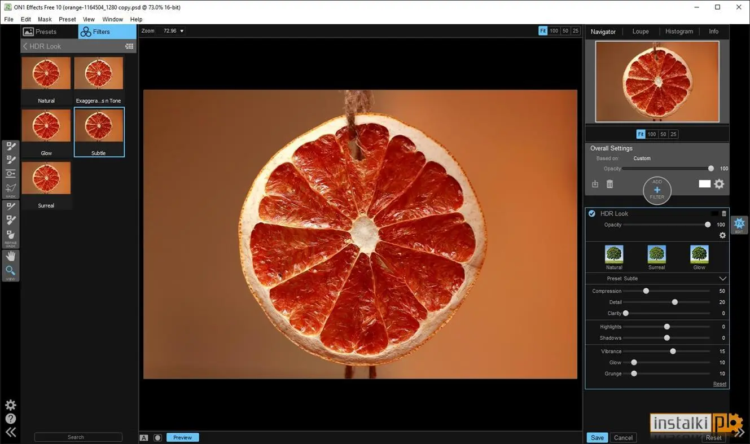Select the Hand pan tool
Image resolution: width=750 pixels, height=444 pixels.
11,256
